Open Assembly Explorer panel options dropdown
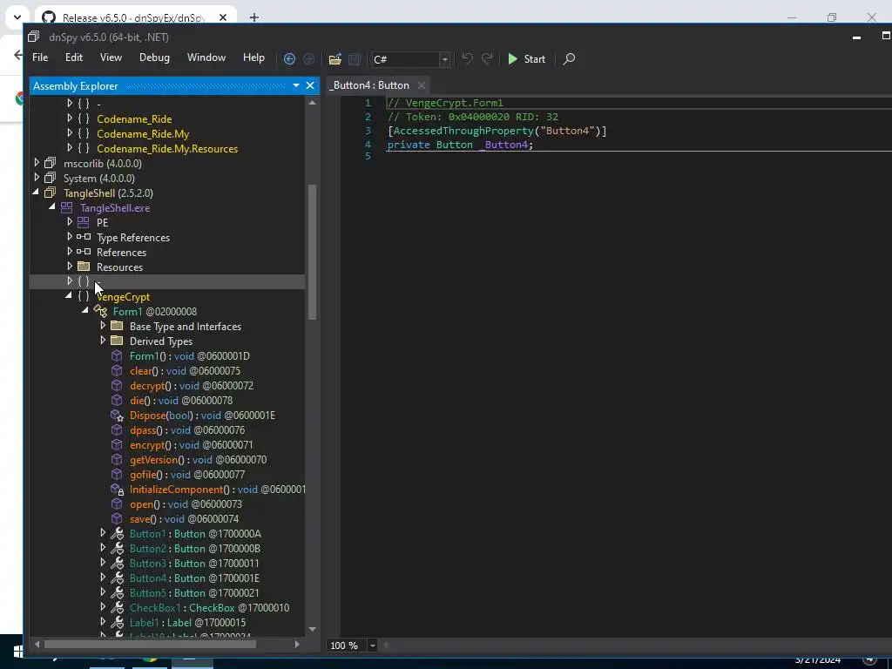The image size is (892, 669). tap(296, 85)
